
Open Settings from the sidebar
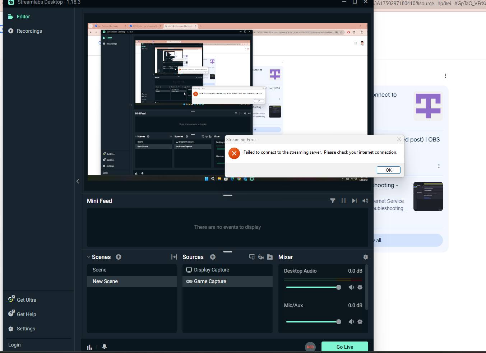coord(26,329)
